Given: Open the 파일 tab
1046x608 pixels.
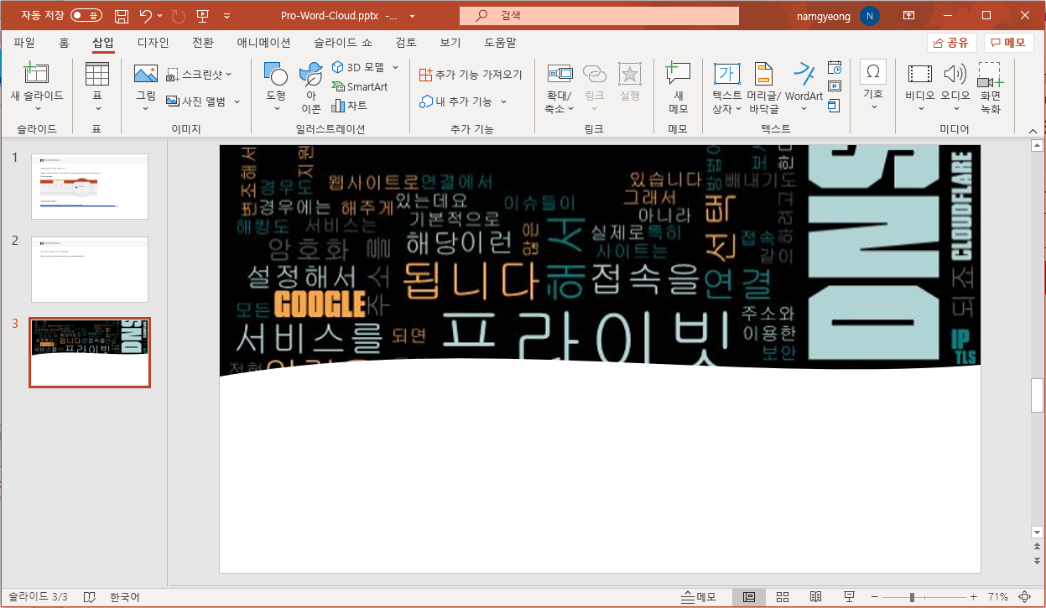Looking at the screenshot, I should (24, 43).
